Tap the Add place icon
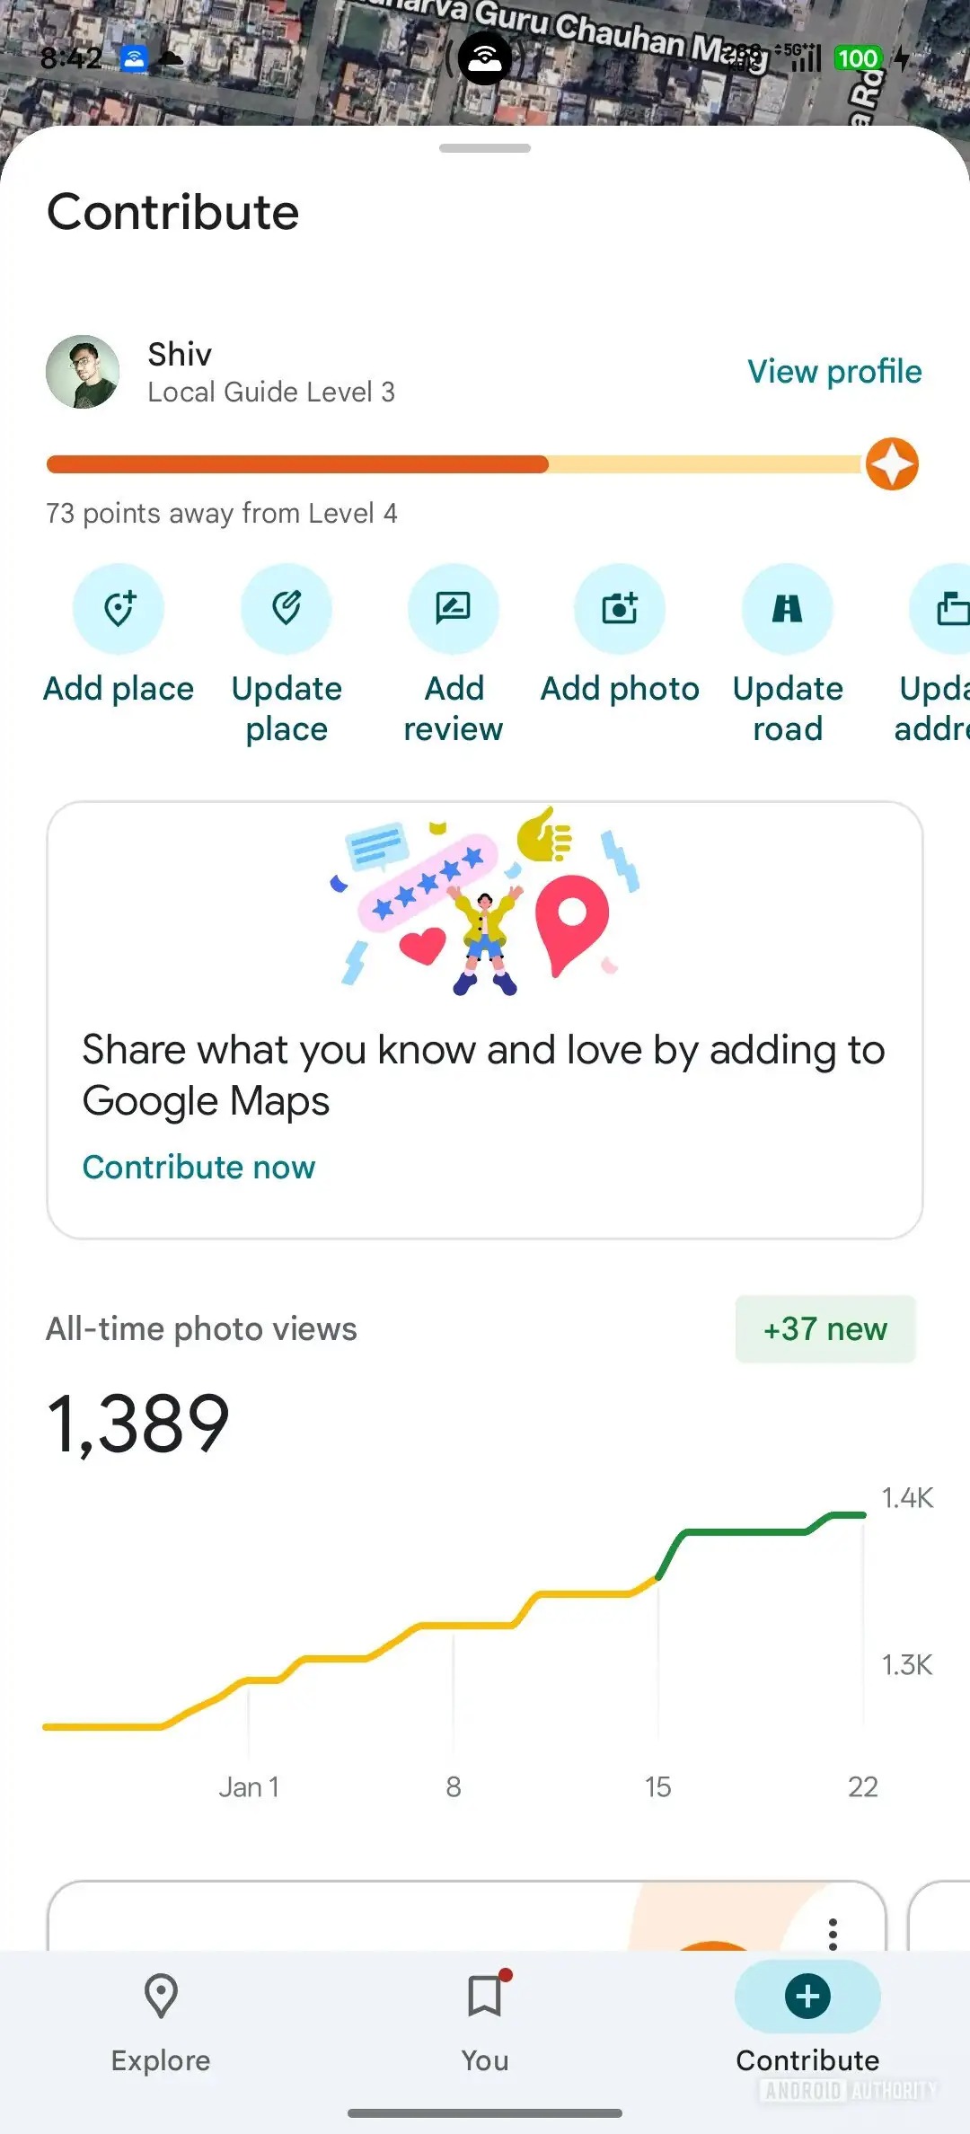Screen dimensions: 970x2134 click(x=119, y=609)
